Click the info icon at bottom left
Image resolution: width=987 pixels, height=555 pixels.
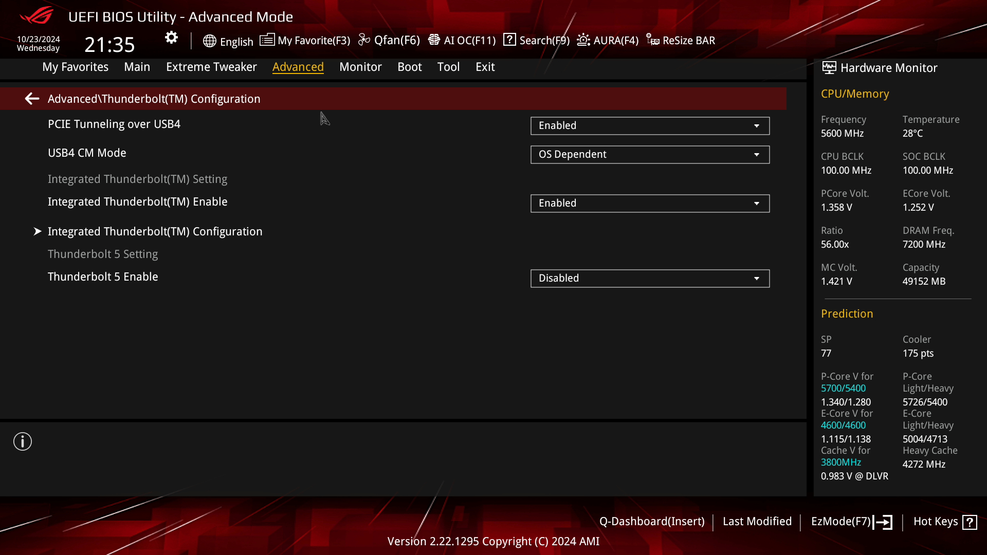22,441
